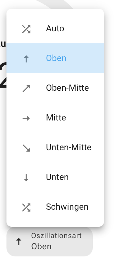Click the current value Oben below the menu
This screenshot has width=119, height=262.
[41, 247]
